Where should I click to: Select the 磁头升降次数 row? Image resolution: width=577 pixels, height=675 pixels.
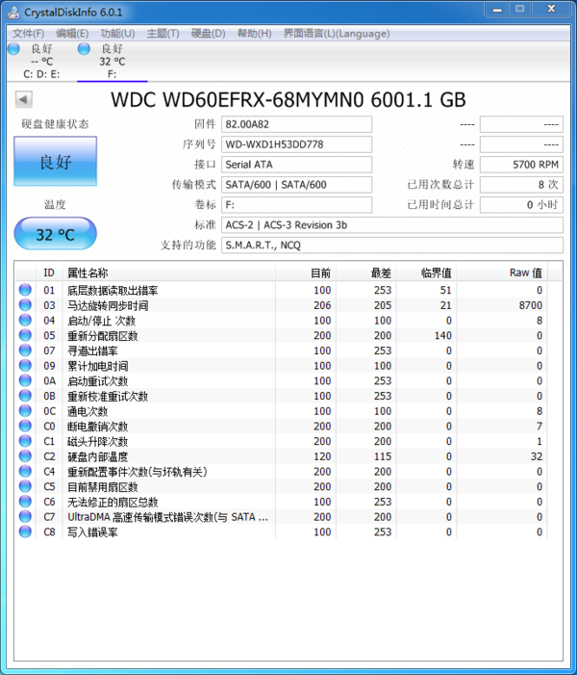click(281, 441)
